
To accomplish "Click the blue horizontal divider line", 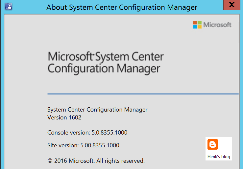I will coord(143,94).
